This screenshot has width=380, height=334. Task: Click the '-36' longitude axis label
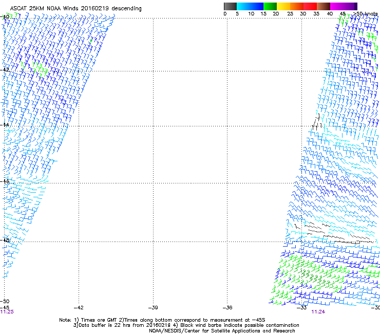(x=227, y=308)
